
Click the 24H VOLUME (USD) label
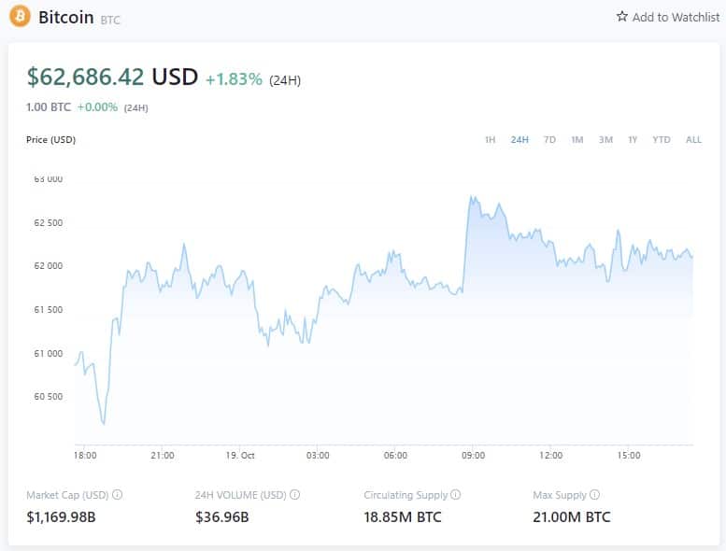(240, 495)
